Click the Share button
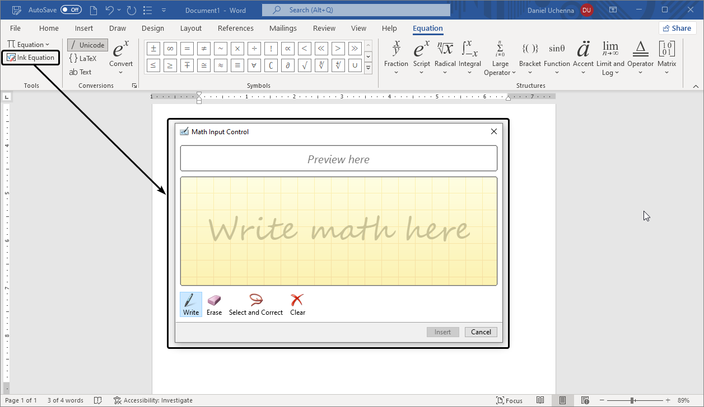The width and height of the screenshot is (704, 407). point(677,29)
